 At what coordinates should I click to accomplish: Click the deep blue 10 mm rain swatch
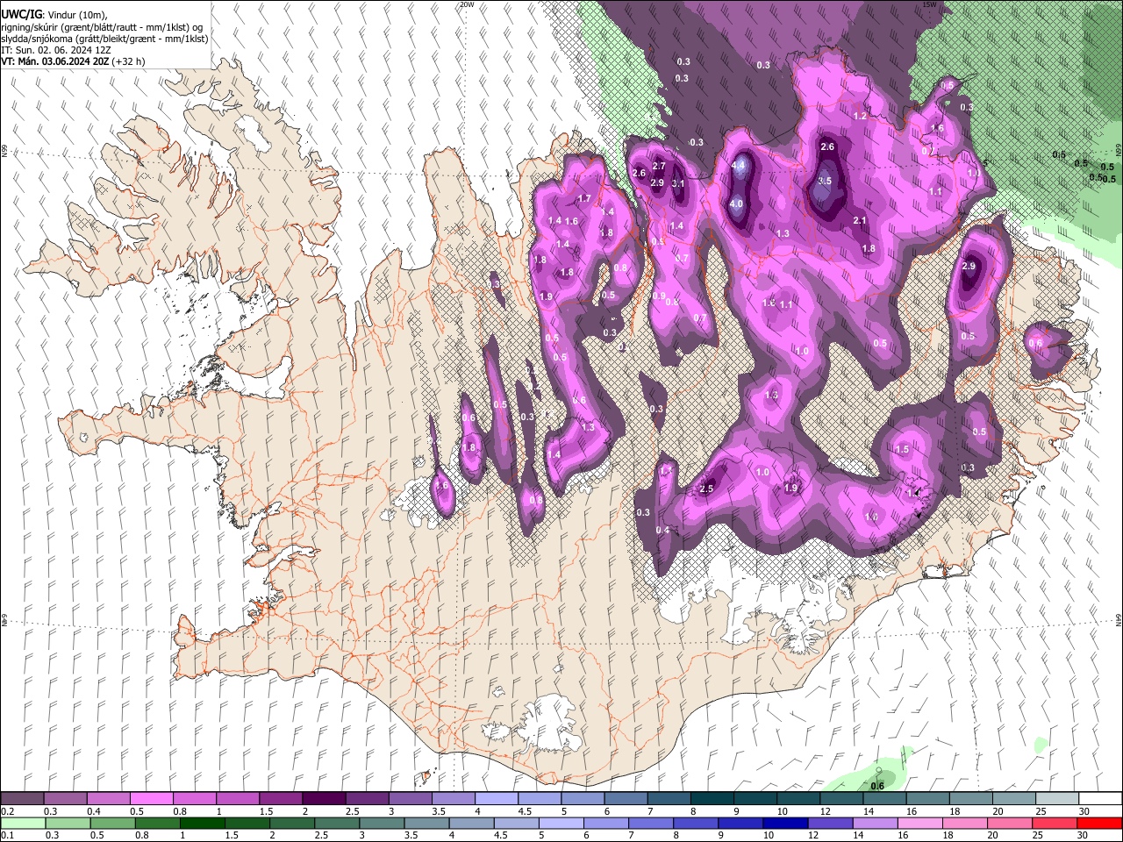click(785, 824)
